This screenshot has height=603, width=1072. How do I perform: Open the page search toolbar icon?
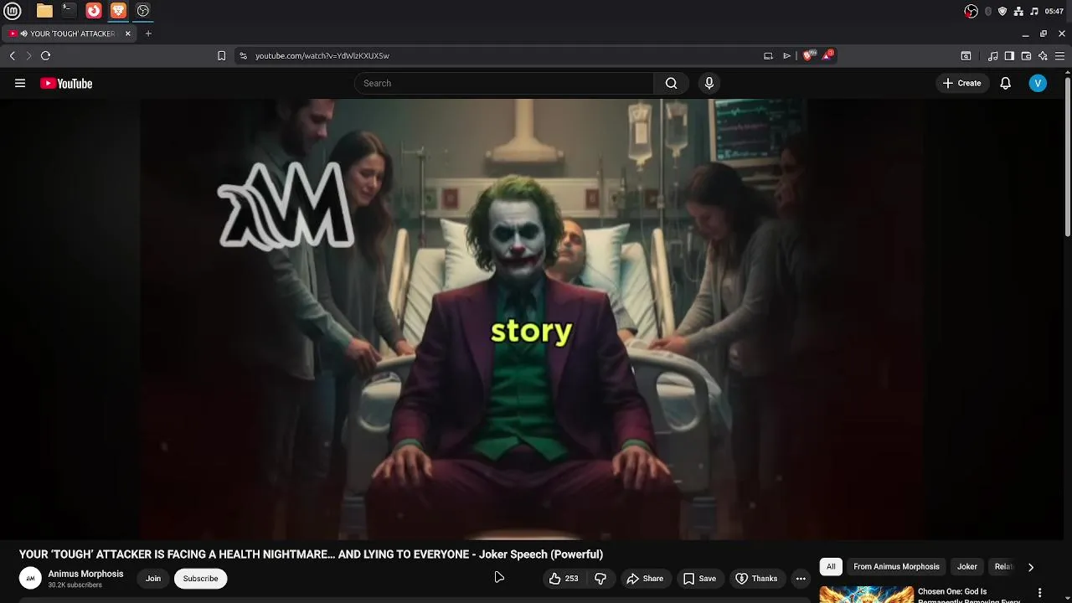click(966, 56)
